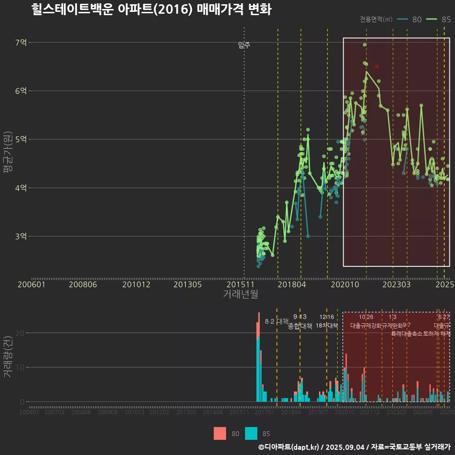Image resolution: width=455 pixels, height=455 pixels.
Task: Click 202406 on the volume chart axis
Action: [422, 412]
